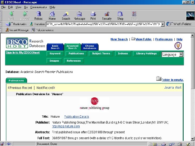Go to Next Record
The height and width of the screenshot is (146, 195).
click(x=45, y=88)
